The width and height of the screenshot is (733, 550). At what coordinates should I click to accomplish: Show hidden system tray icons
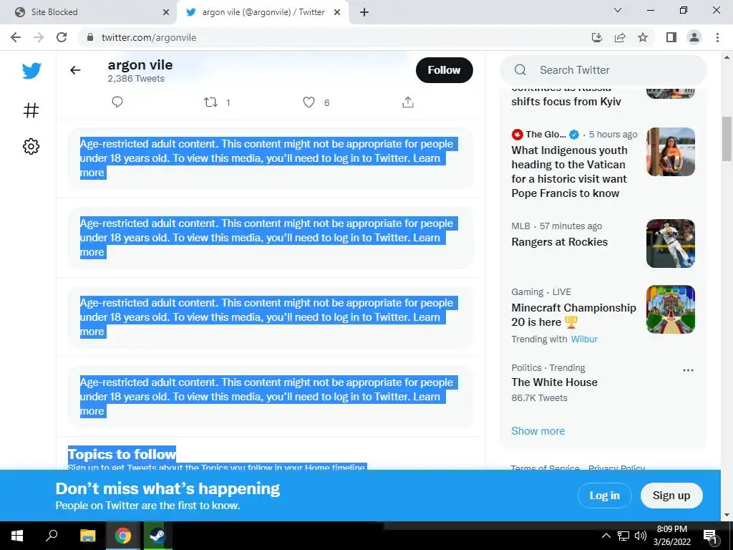pyautogui.click(x=606, y=536)
